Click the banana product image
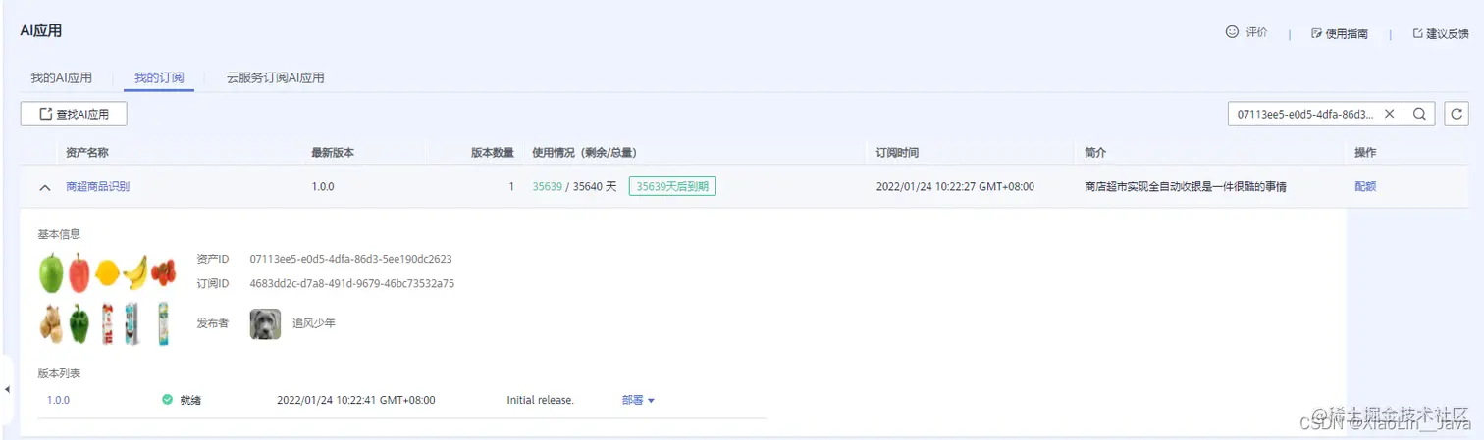This screenshot has height=440, width=1484. coord(135,271)
